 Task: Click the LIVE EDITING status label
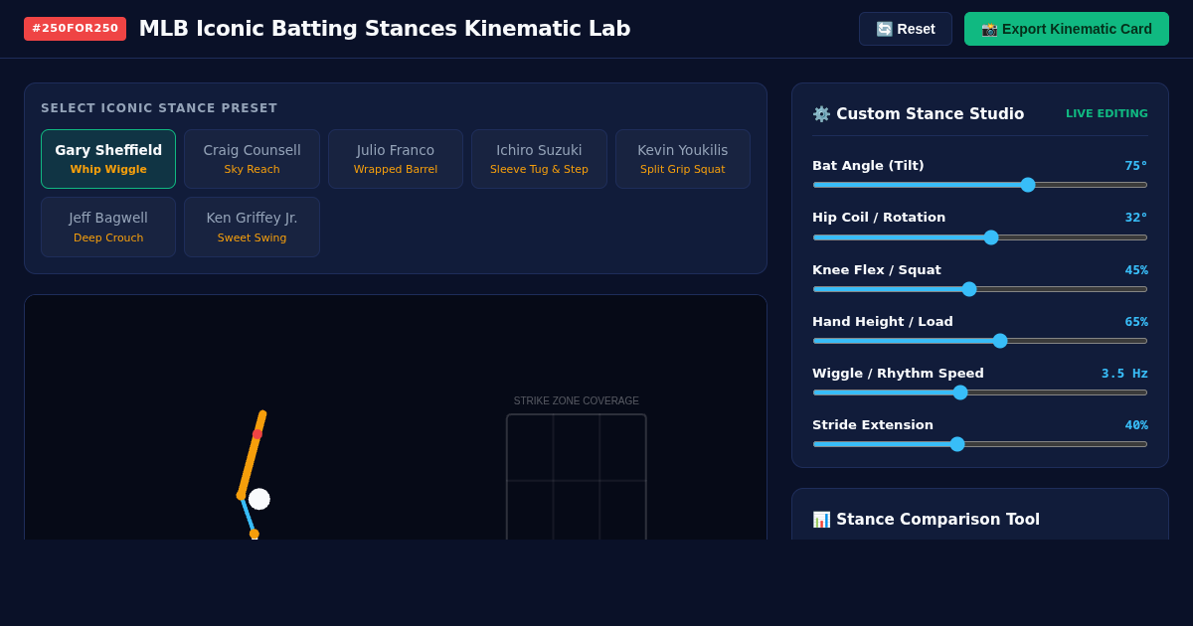[1107, 114]
